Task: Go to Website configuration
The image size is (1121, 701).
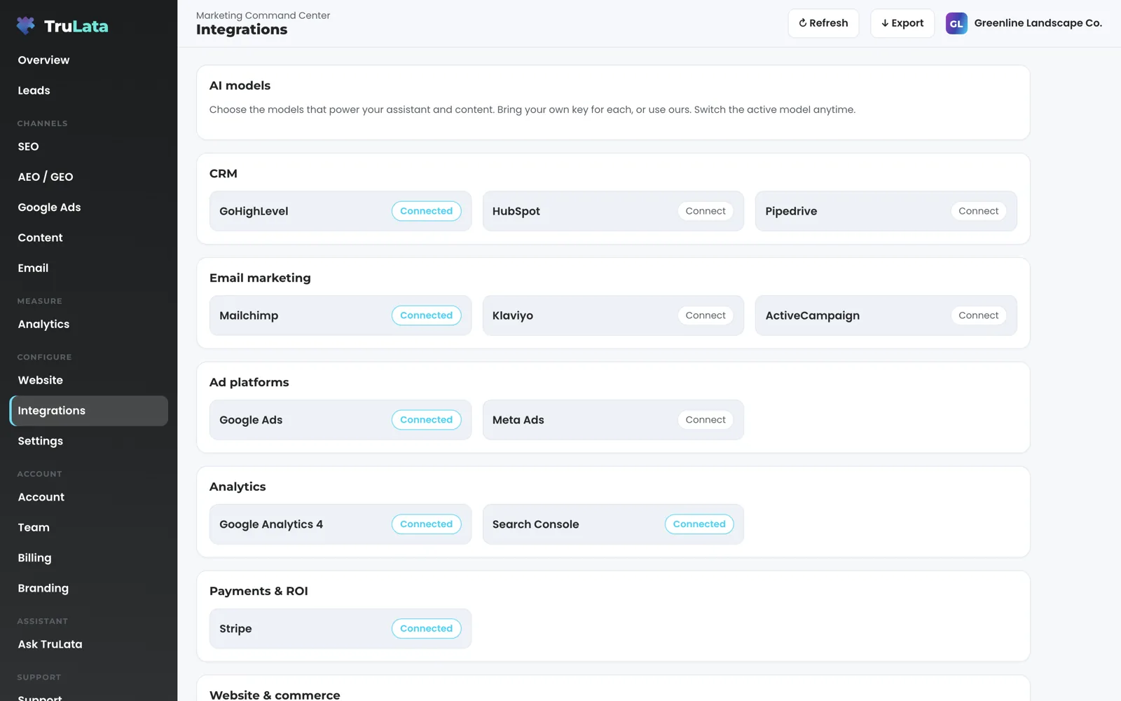Action: 88,380
